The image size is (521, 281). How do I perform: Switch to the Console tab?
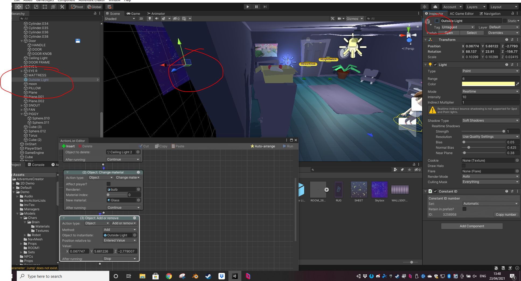coord(36,165)
